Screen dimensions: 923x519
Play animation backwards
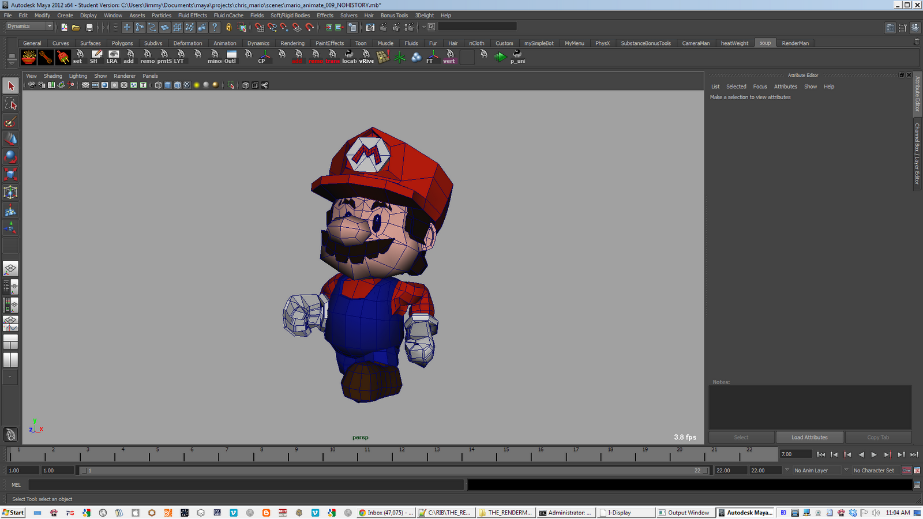(861, 454)
